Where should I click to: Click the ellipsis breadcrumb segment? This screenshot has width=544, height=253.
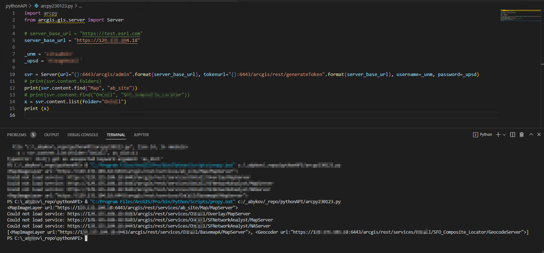[x=80, y=6]
